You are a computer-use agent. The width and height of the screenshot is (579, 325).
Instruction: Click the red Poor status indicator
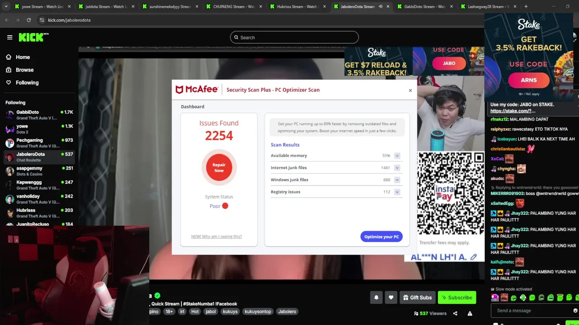pos(225,206)
